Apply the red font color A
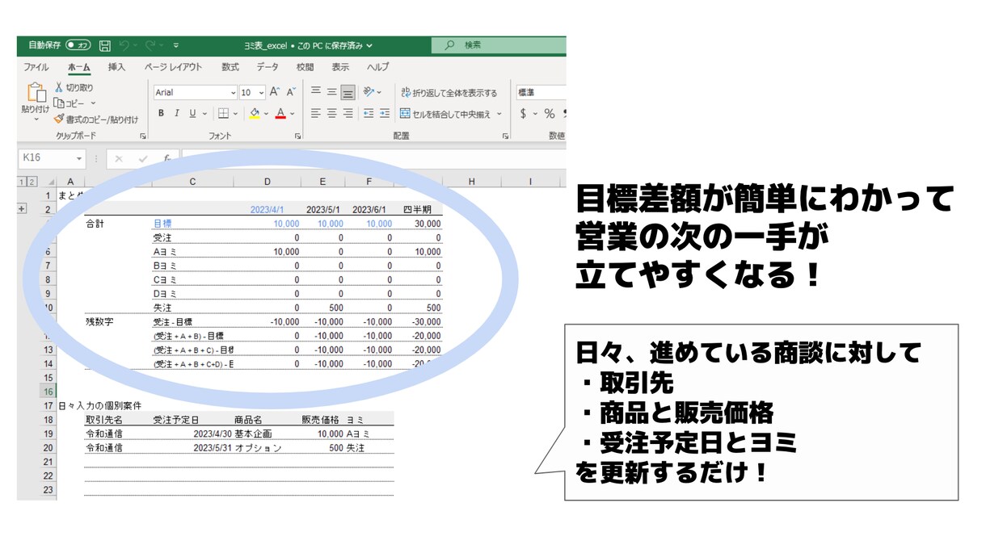The width and height of the screenshot is (986, 553). [281, 114]
